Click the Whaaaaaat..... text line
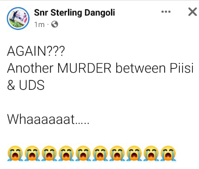 tap(48, 119)
